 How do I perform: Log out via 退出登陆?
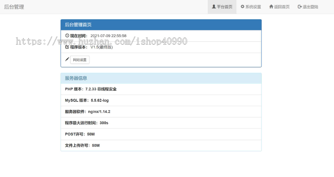(x=308, y=7)
